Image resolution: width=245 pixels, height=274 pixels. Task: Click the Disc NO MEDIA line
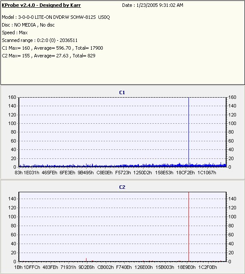28,25
